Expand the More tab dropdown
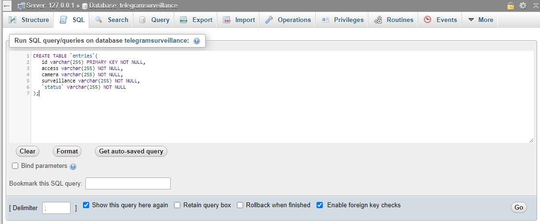 [x=481, y=20]
